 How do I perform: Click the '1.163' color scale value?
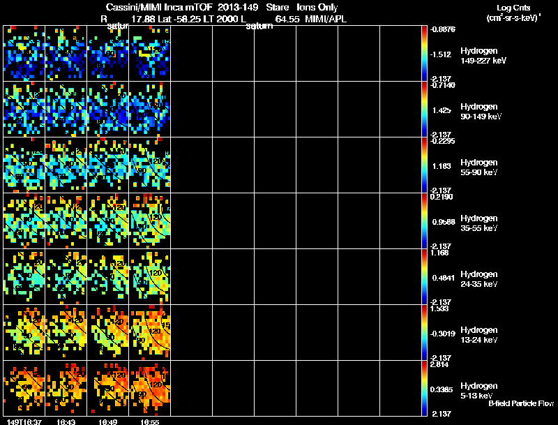[x=442, y=166]
